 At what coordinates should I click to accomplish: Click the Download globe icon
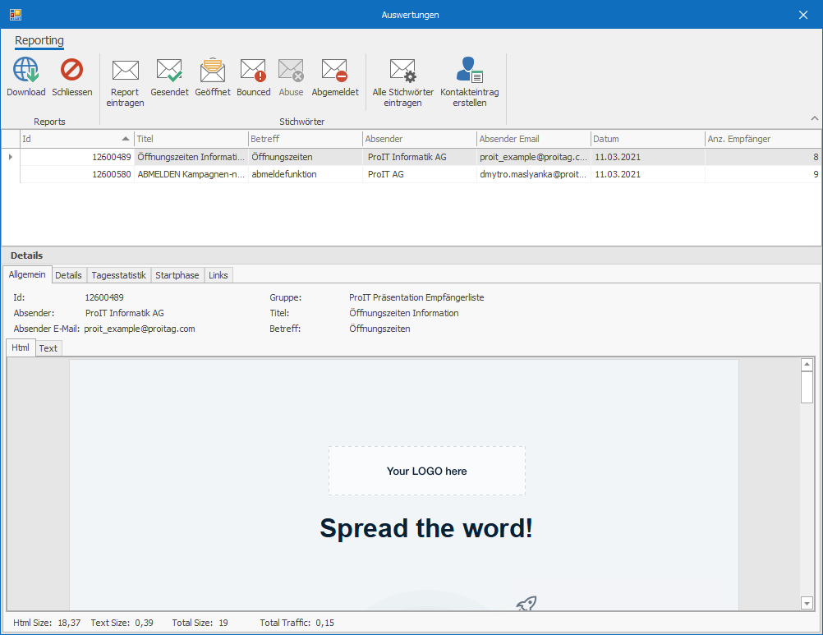click(x=25, y=70)
